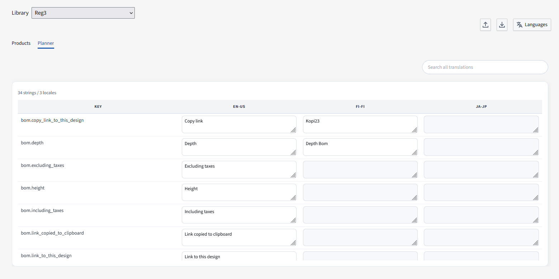Click the upload translations icon
This screenshot has height=279, width=559.
(x=485, y=24)
